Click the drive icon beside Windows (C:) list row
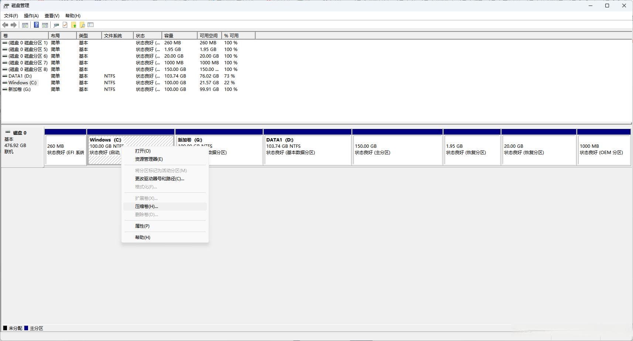This screenshot has height=341, width=633. pyautogui.click(x=5, y=83)
